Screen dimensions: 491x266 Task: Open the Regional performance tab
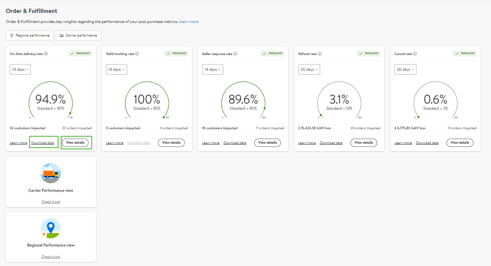[x=30, y=36]
